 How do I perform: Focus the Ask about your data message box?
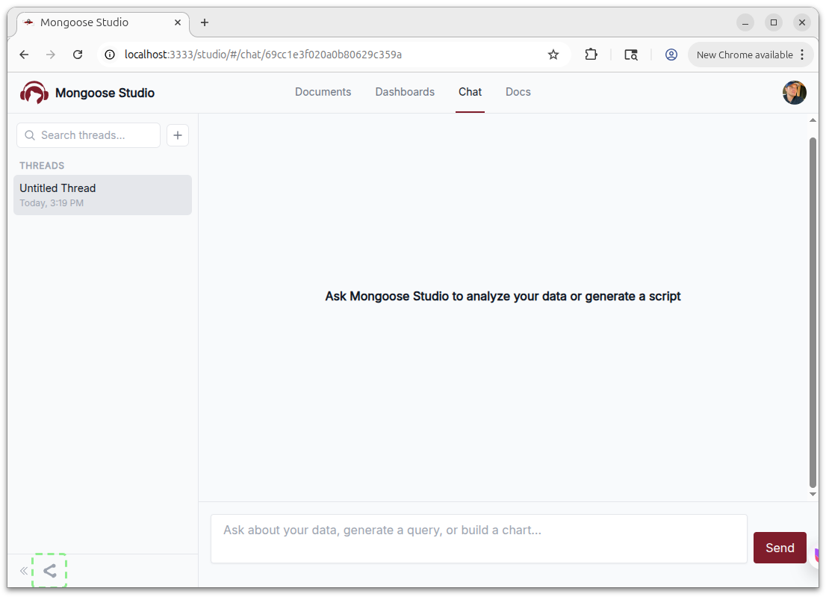point(479,539)
